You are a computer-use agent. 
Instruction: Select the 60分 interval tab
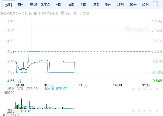145,5
